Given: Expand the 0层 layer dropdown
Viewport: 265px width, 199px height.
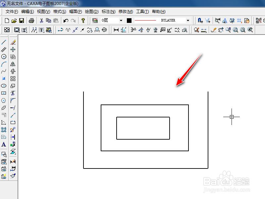Looking at the screenshot, I should coord(121,21).
